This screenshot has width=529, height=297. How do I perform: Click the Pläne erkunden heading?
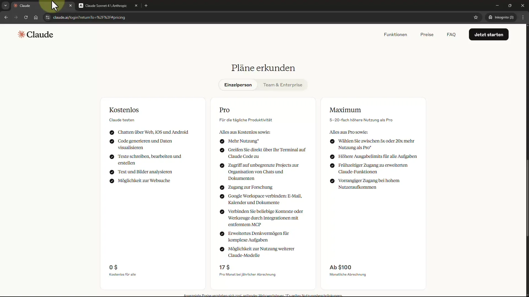263,68
